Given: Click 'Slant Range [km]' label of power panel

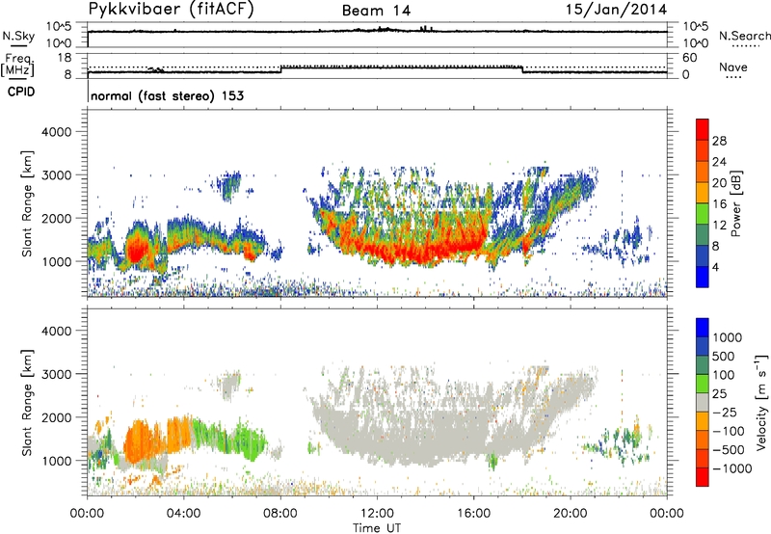Looking at the screenshot, I should click(27, 203).
